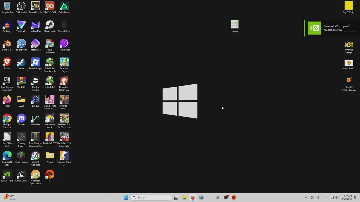Image resolution: width=360 pixels, height=202 pixels.
Task: Select the Google Chrome desktop shortcut
Action: pos(7,121)
